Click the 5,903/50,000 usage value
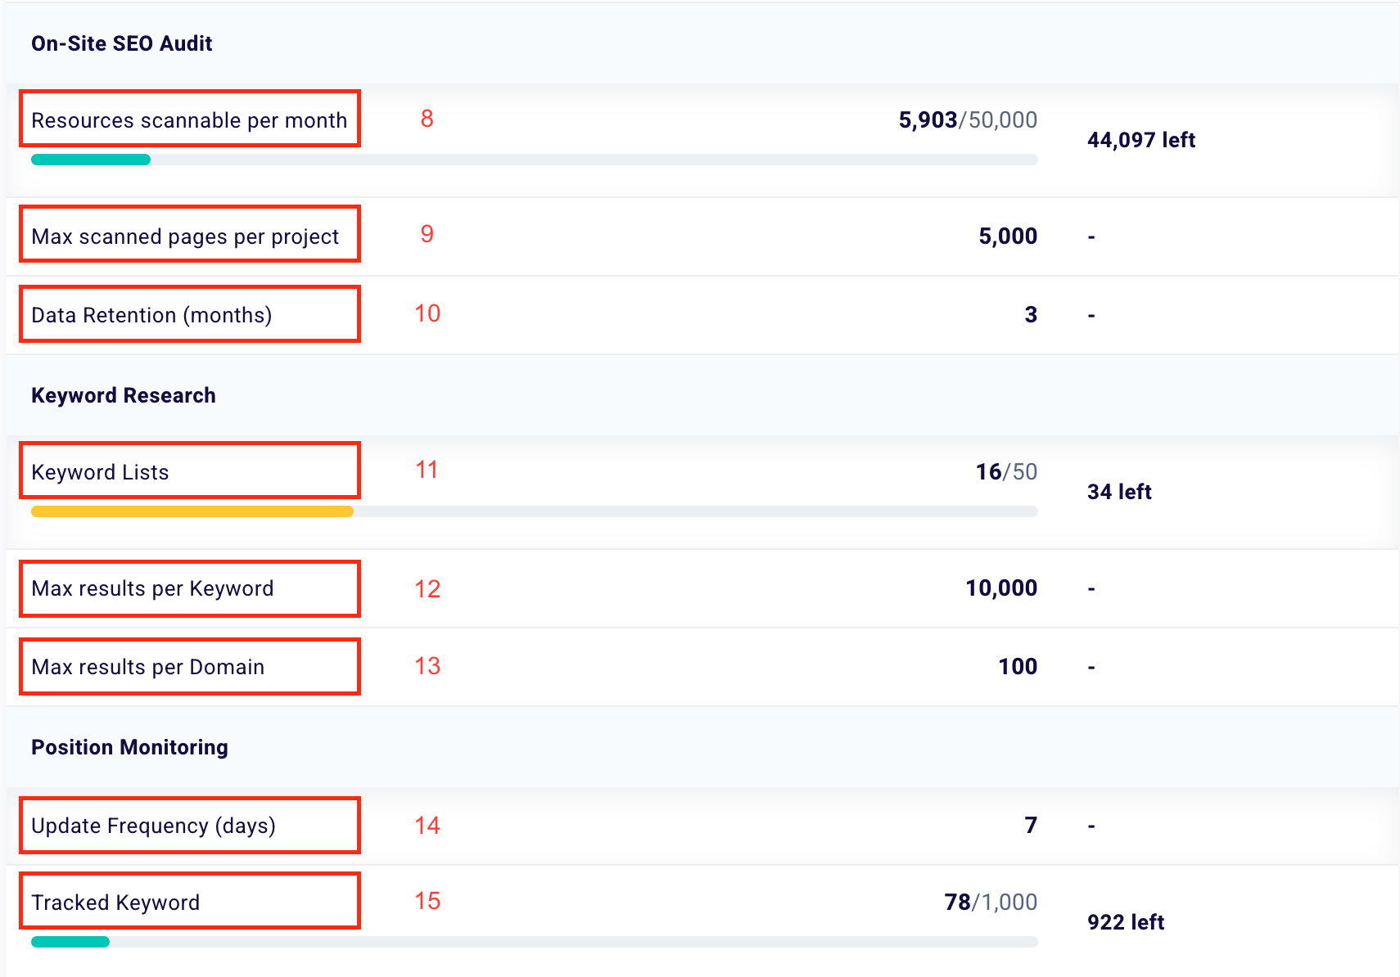The width and height of the screenshot is (1400, 977). [968, 120]
